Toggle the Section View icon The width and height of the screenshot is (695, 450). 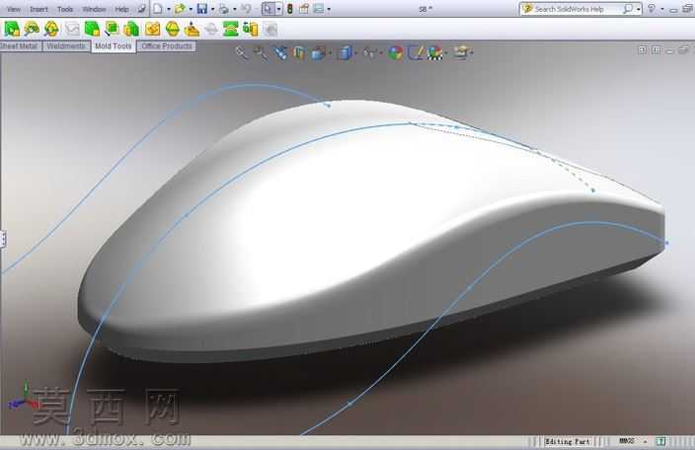pyautogui.click(x=299, y=53)
